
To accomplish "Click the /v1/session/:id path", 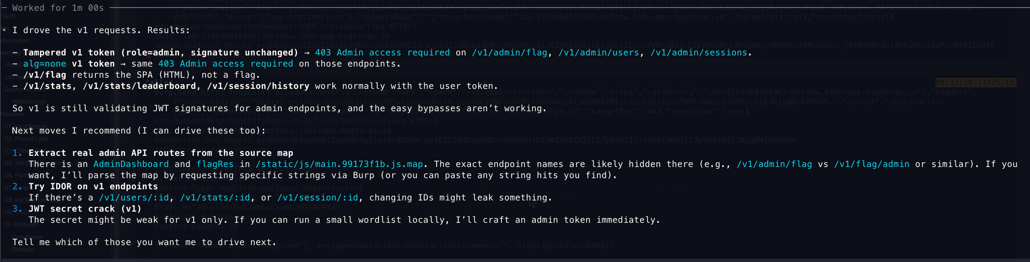I will [x=318, y=198].
